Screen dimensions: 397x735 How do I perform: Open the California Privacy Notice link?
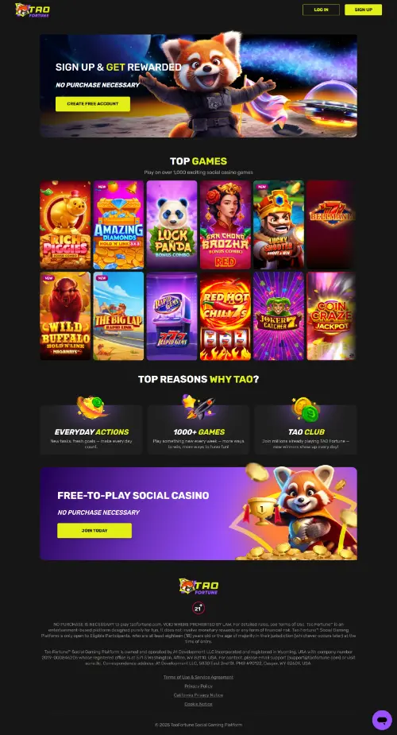198,695
